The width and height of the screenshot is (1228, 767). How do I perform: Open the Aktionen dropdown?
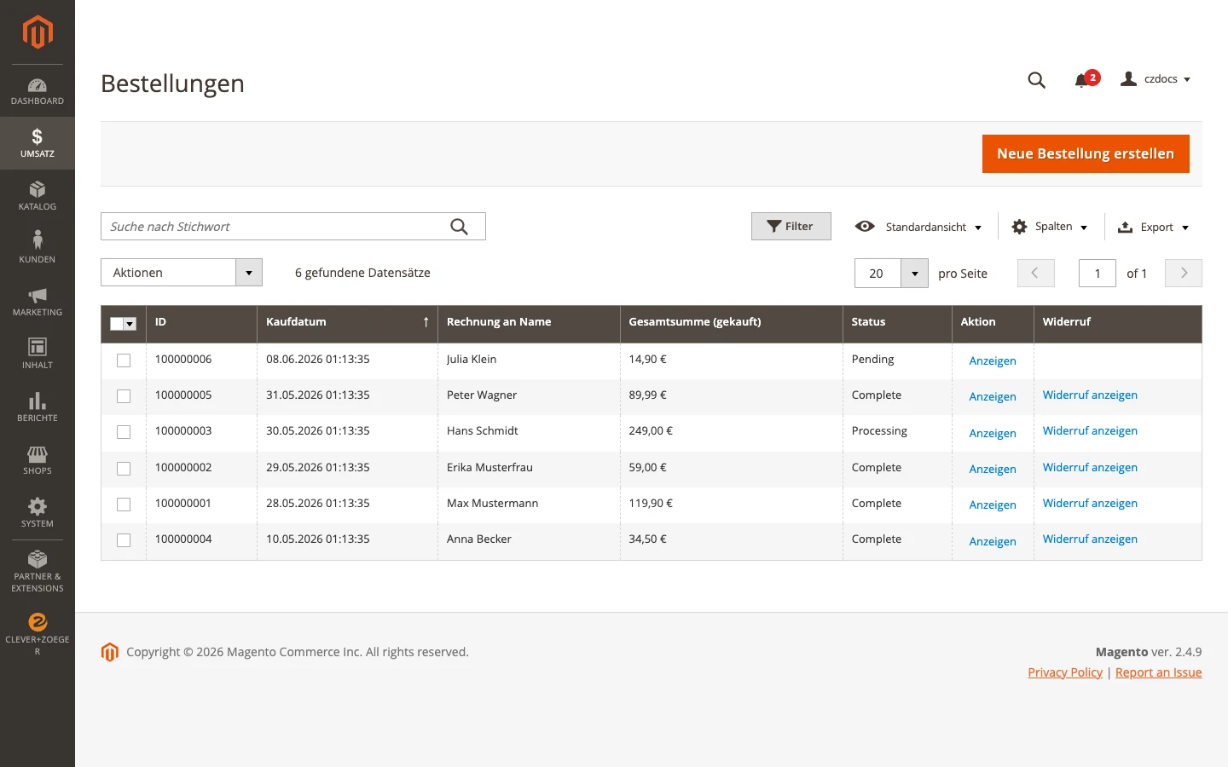[x=182, y=273]
